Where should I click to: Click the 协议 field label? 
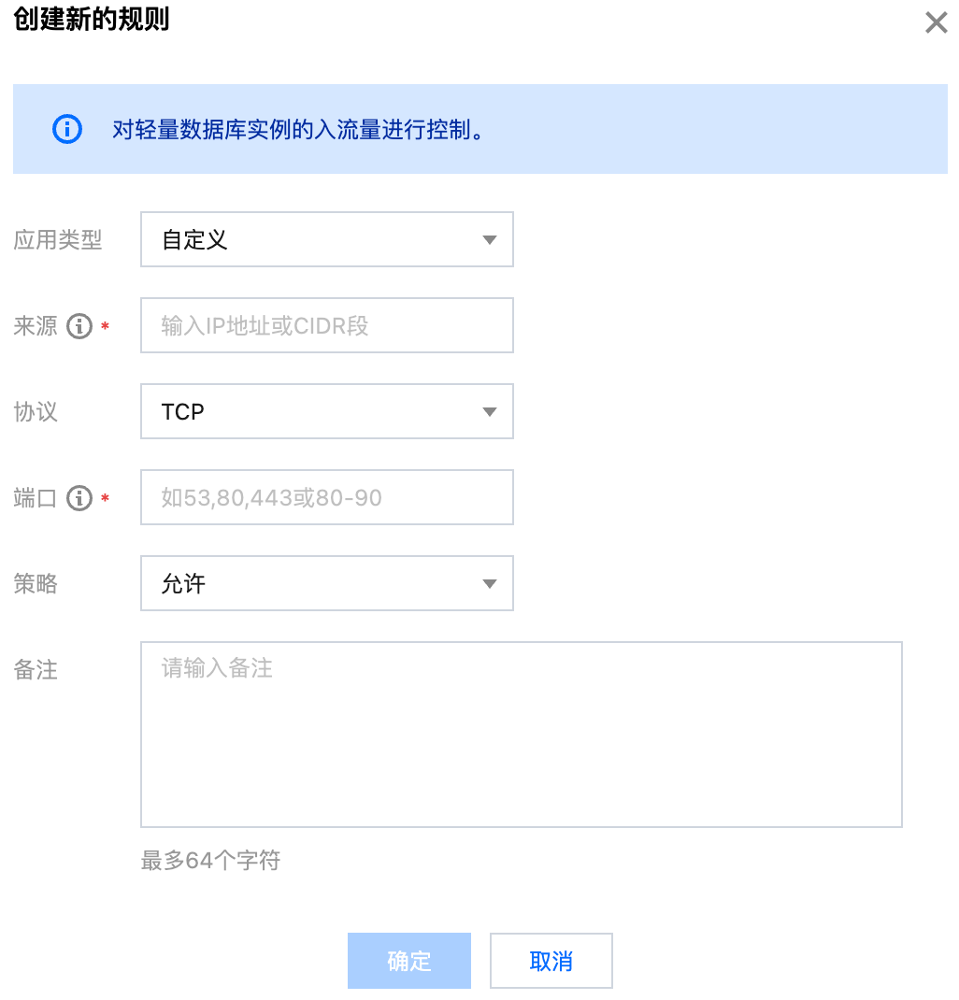coord(36,412)
